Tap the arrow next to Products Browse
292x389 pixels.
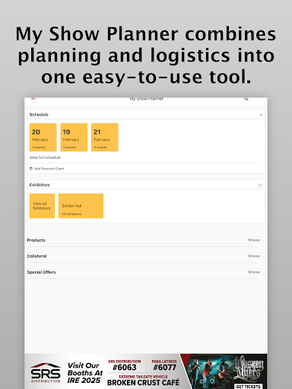(263, 240)
